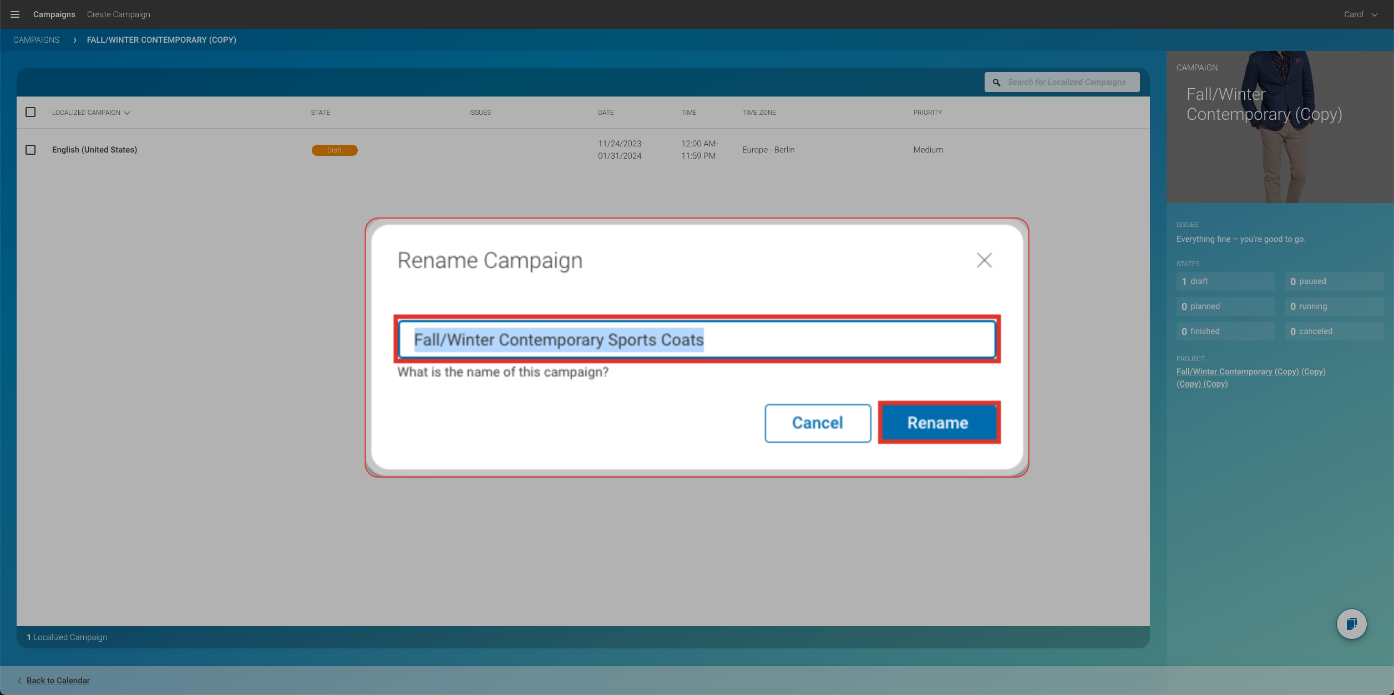Viewport: 1394px width, 695px height.
Task: Follow the Back to Calendar link
Action: click(58, 681)
